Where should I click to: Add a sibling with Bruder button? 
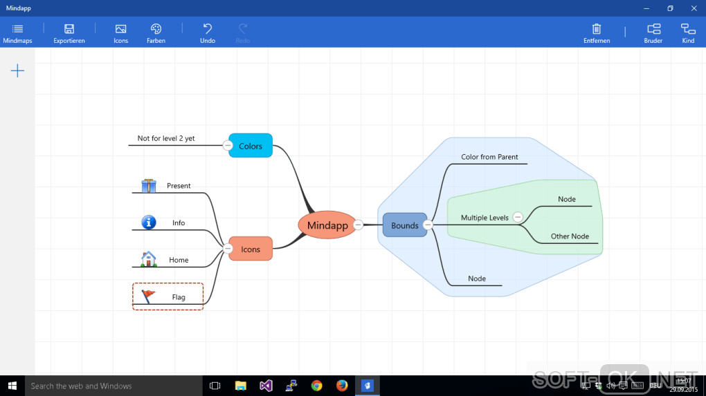(653, 34)
